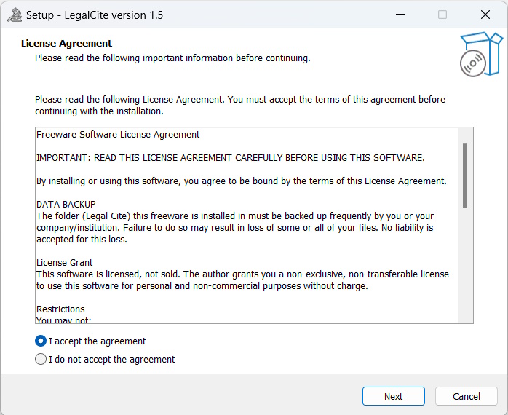Click the license text scrollbar thumb
508x415 pixels.
tap(465, 175)
